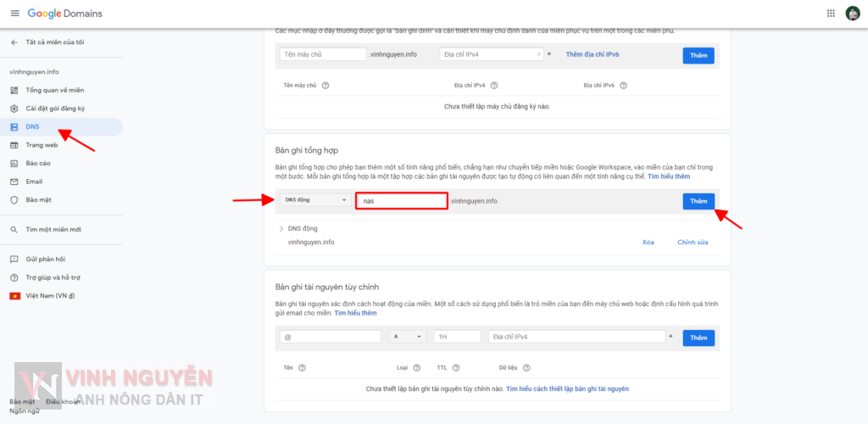Select Email in the sidebar

click(34, 181)
